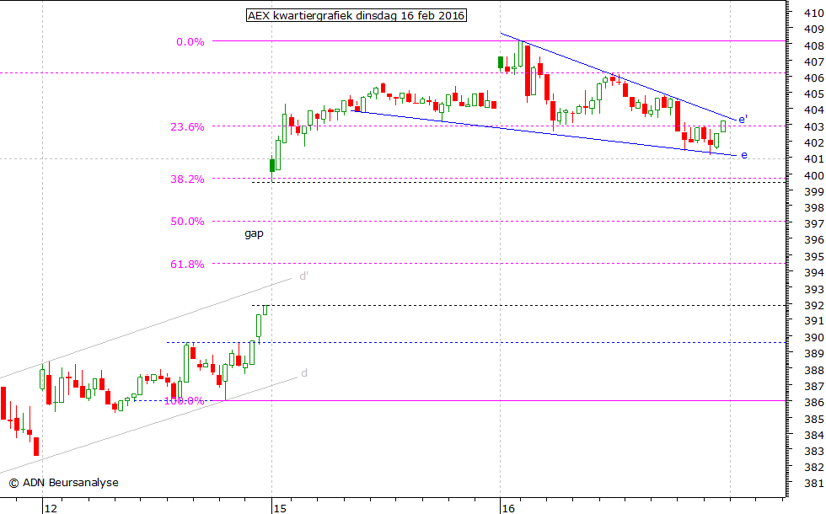Image resolution: width=826 pixels, height=514 pixels.
Task: Click price level 405 on axis
Action: (814, 94)
